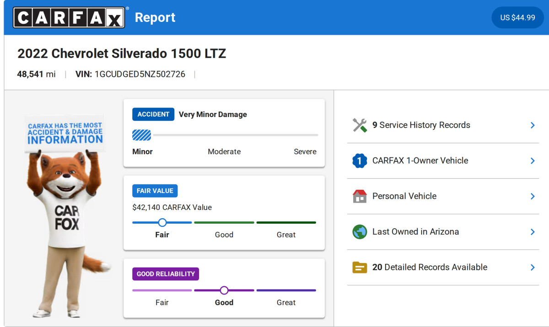This screenshot has width=549, height=327.
Task: Click the wrench service history icon
Action: (360, 125)
